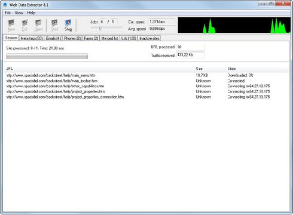293x215 pixels.
Task: Click the current Jobs value field showing 4
Action: (x=103, y=21)
